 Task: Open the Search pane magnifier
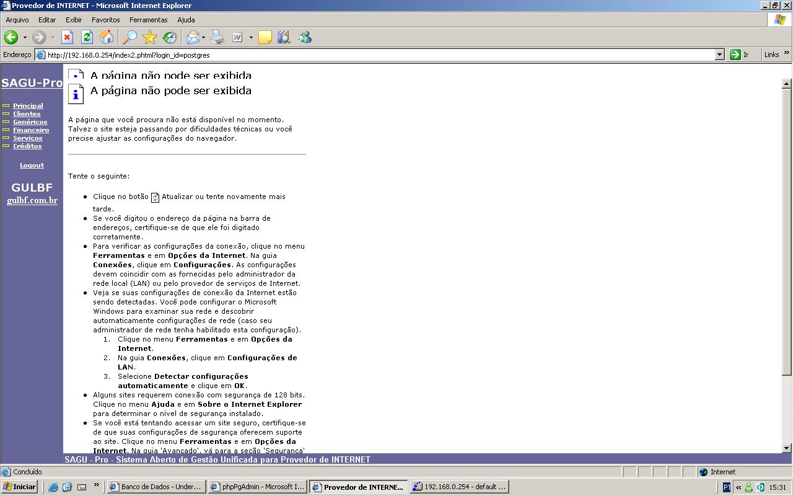pos(129,38)
